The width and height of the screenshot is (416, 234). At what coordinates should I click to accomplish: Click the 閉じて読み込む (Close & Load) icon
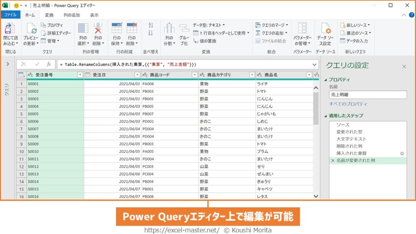9,30
